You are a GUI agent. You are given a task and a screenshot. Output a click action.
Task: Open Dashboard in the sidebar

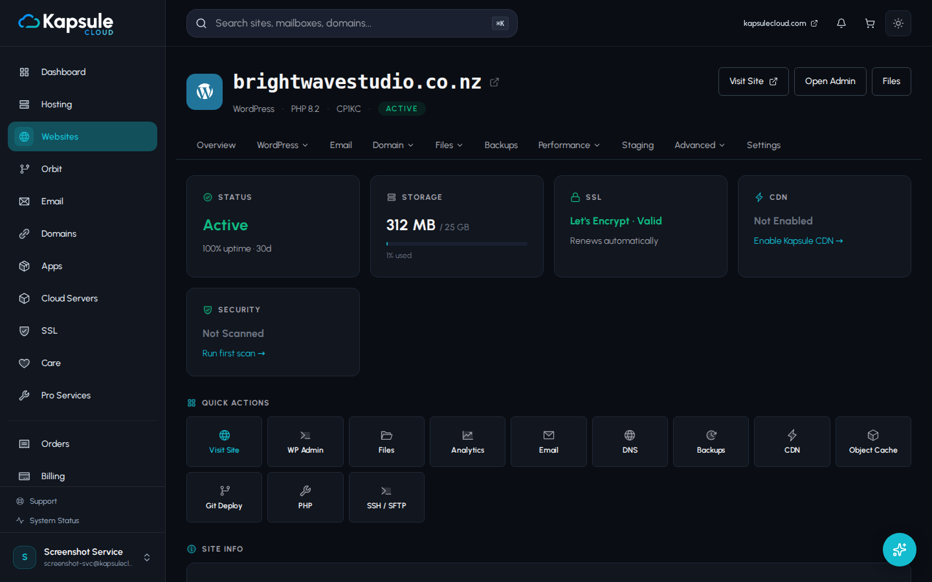(x=82, y=72)
